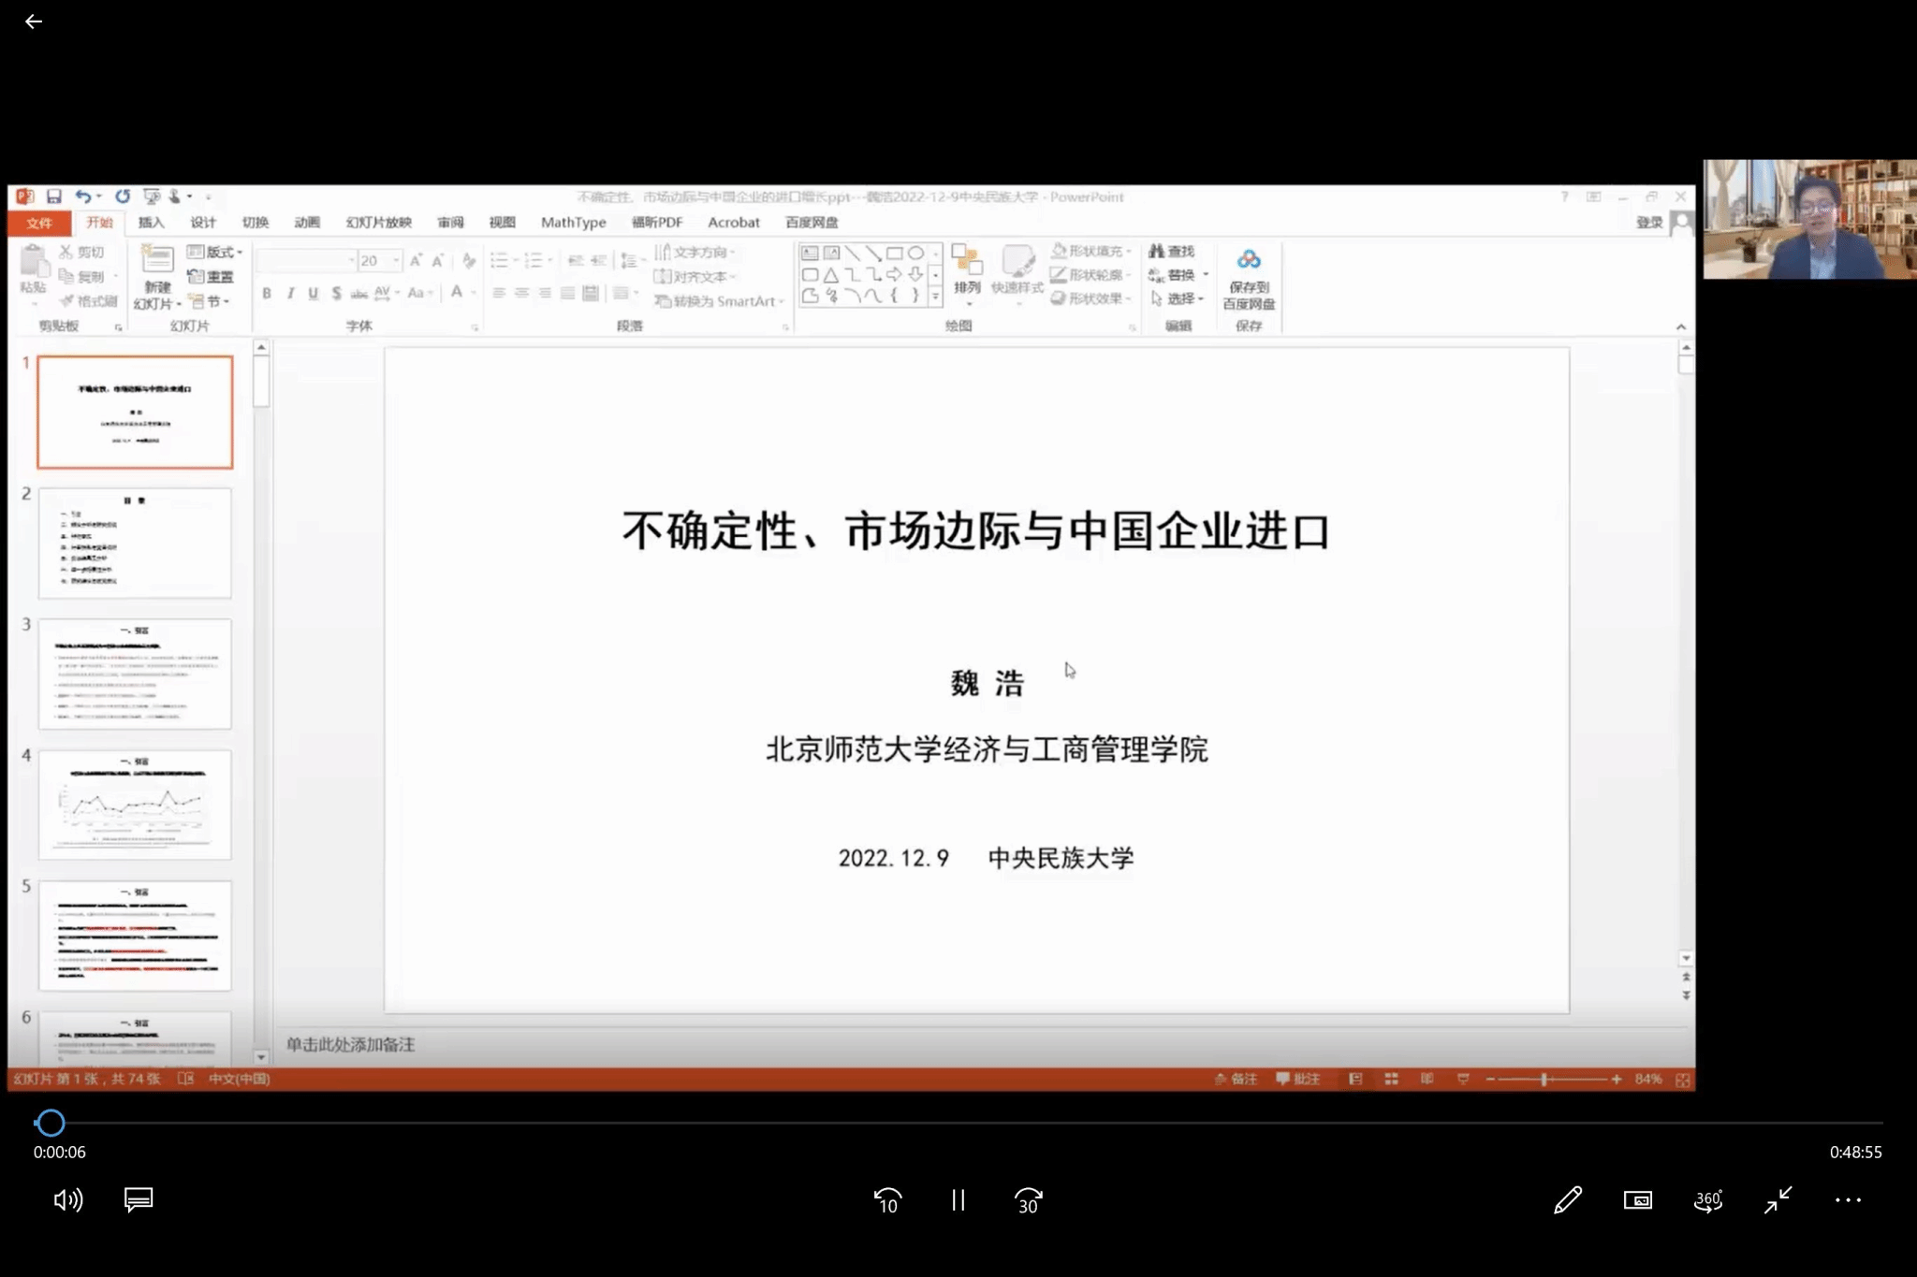Open the mini player view
The image size is (1917, 1277).
click(x=1637, y=1200)
